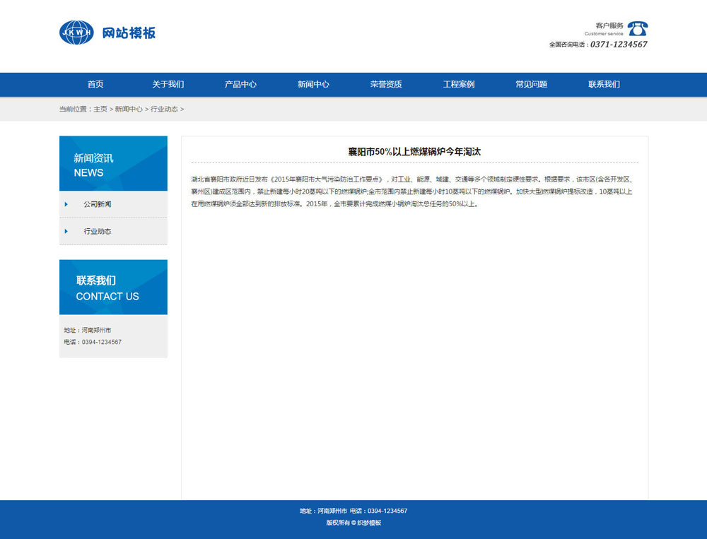Click the 网站模板 logo text
This screenshot has width=707, height=539.
pos(131,32)
